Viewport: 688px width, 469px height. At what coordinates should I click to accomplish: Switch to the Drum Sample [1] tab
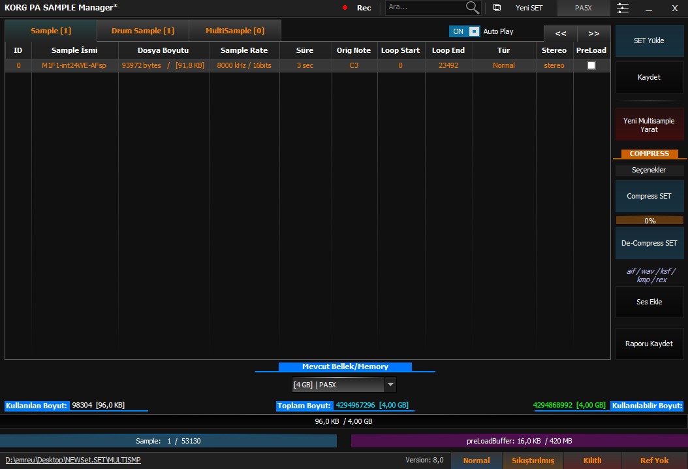(142, 31)
